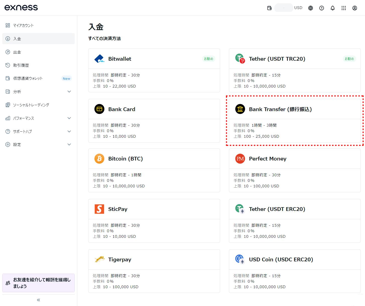Screen dimensions: 365x306
Task: Click the 取引履歴 history clock icon
Action: click(8, 65)
